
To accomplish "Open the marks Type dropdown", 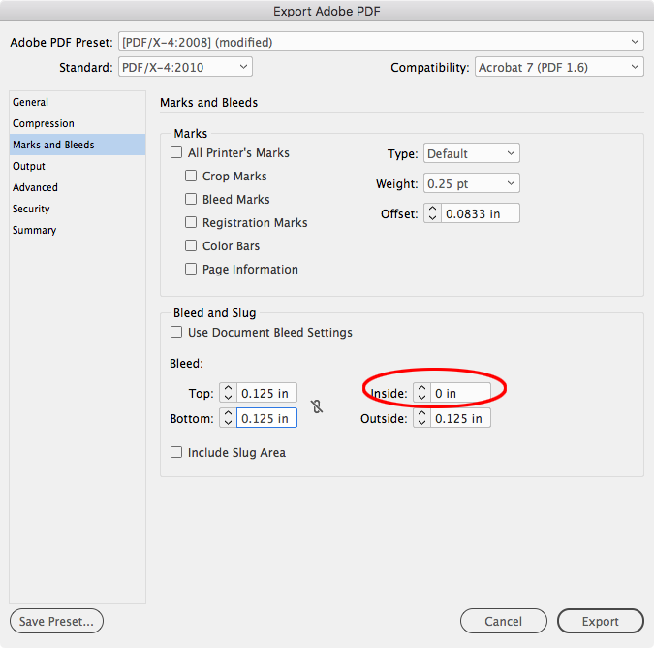I will coord(471,153).
